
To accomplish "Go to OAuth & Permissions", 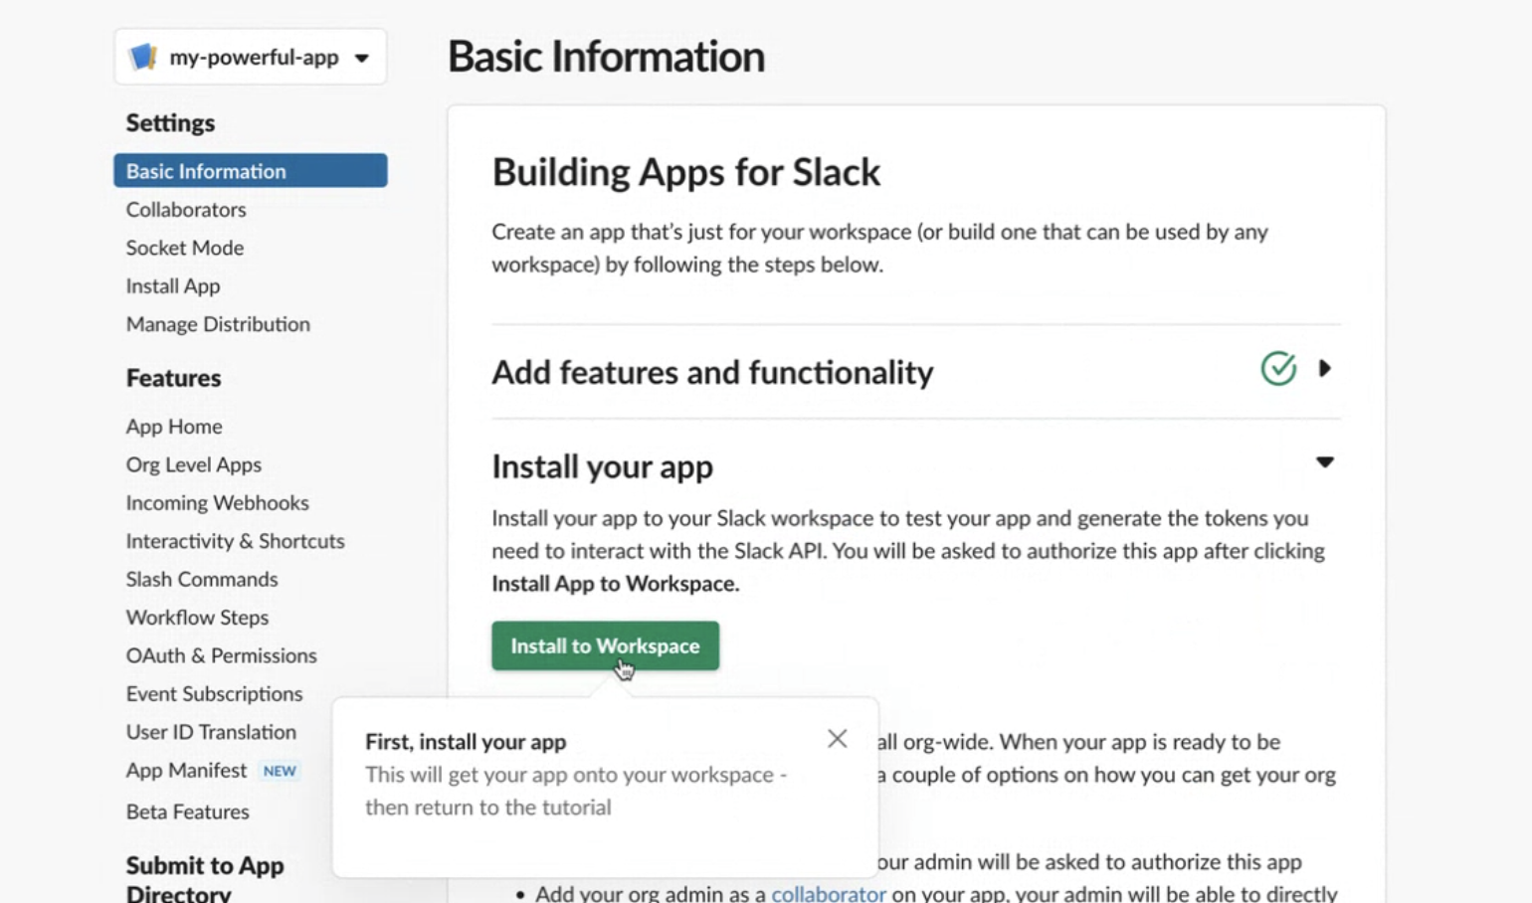I will (221, 655).
